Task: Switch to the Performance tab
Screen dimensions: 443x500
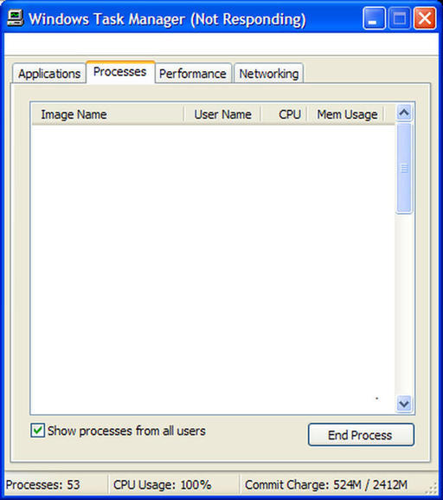Action: [x=193, y=74]
